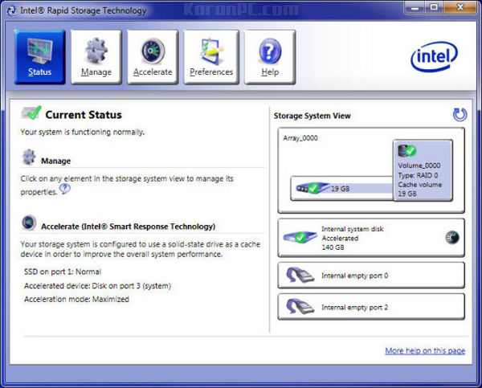Minimize the Intel Rapid Storage window
482x388 pixels.
415,8
